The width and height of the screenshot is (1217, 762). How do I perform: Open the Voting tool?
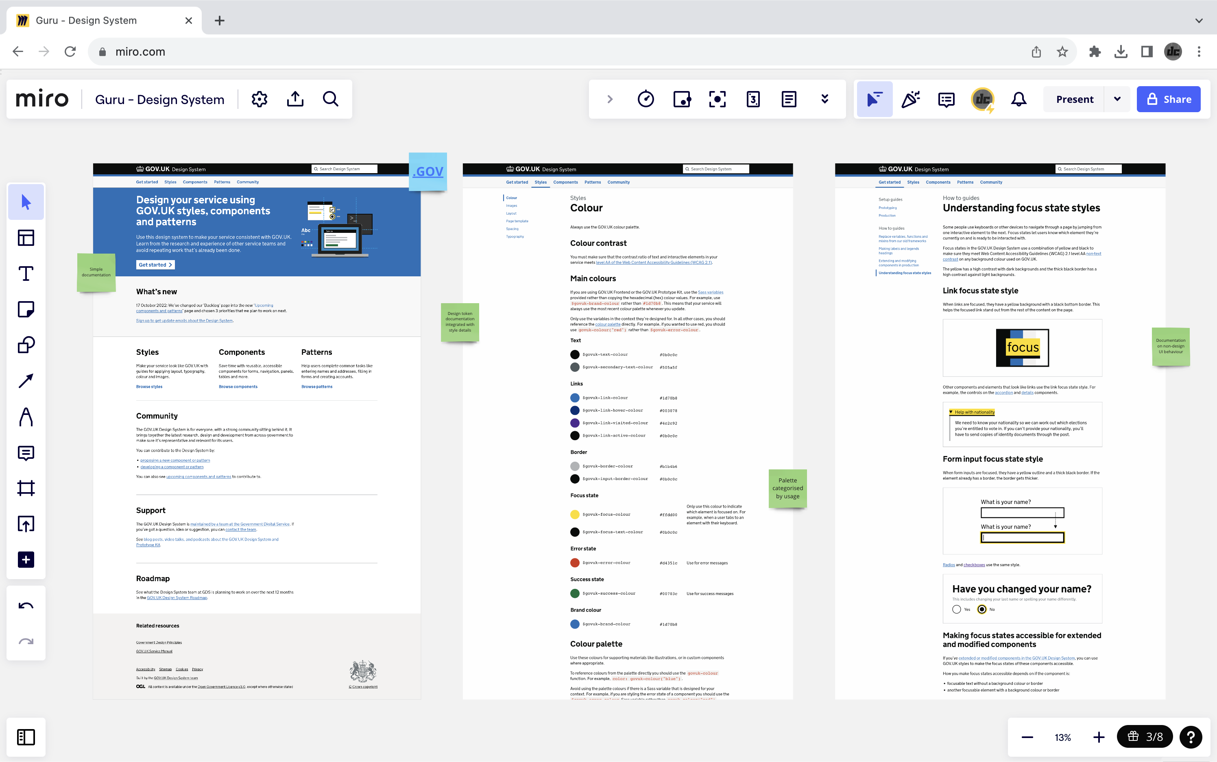682,99
